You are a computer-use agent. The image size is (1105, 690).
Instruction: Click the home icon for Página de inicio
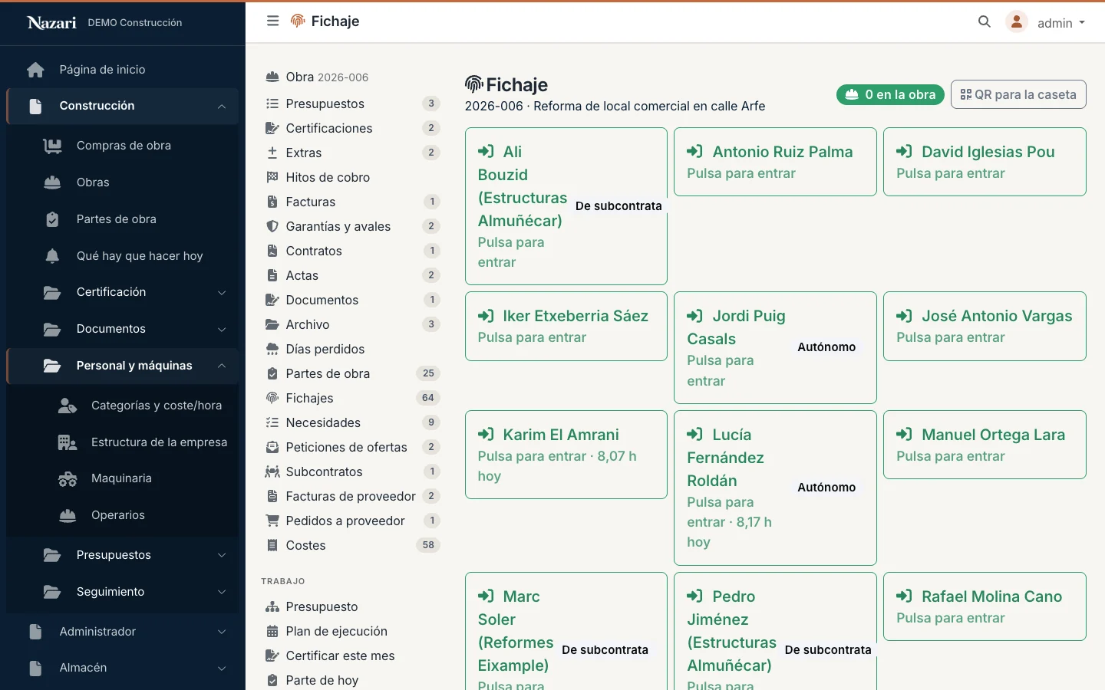[x=35, y=70]
